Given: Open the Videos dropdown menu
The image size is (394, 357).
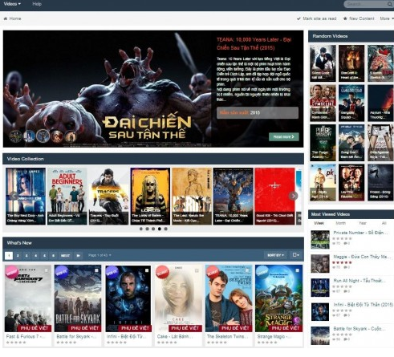Looking at the screenshot, I should tap(12, 4).
